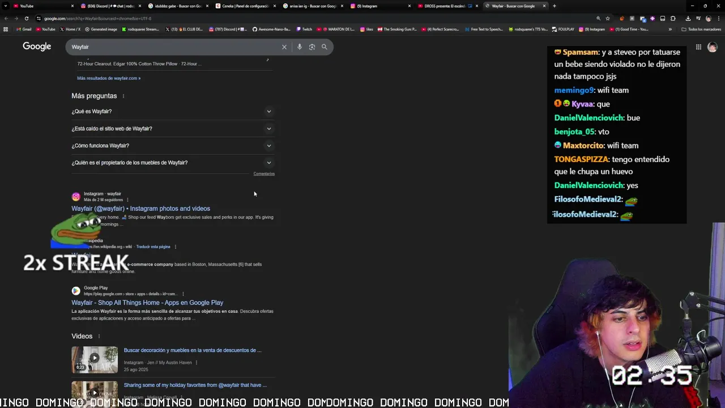Open the Google account avatar
The width and height of the screenshot is (725, 408).
point(713,47)
